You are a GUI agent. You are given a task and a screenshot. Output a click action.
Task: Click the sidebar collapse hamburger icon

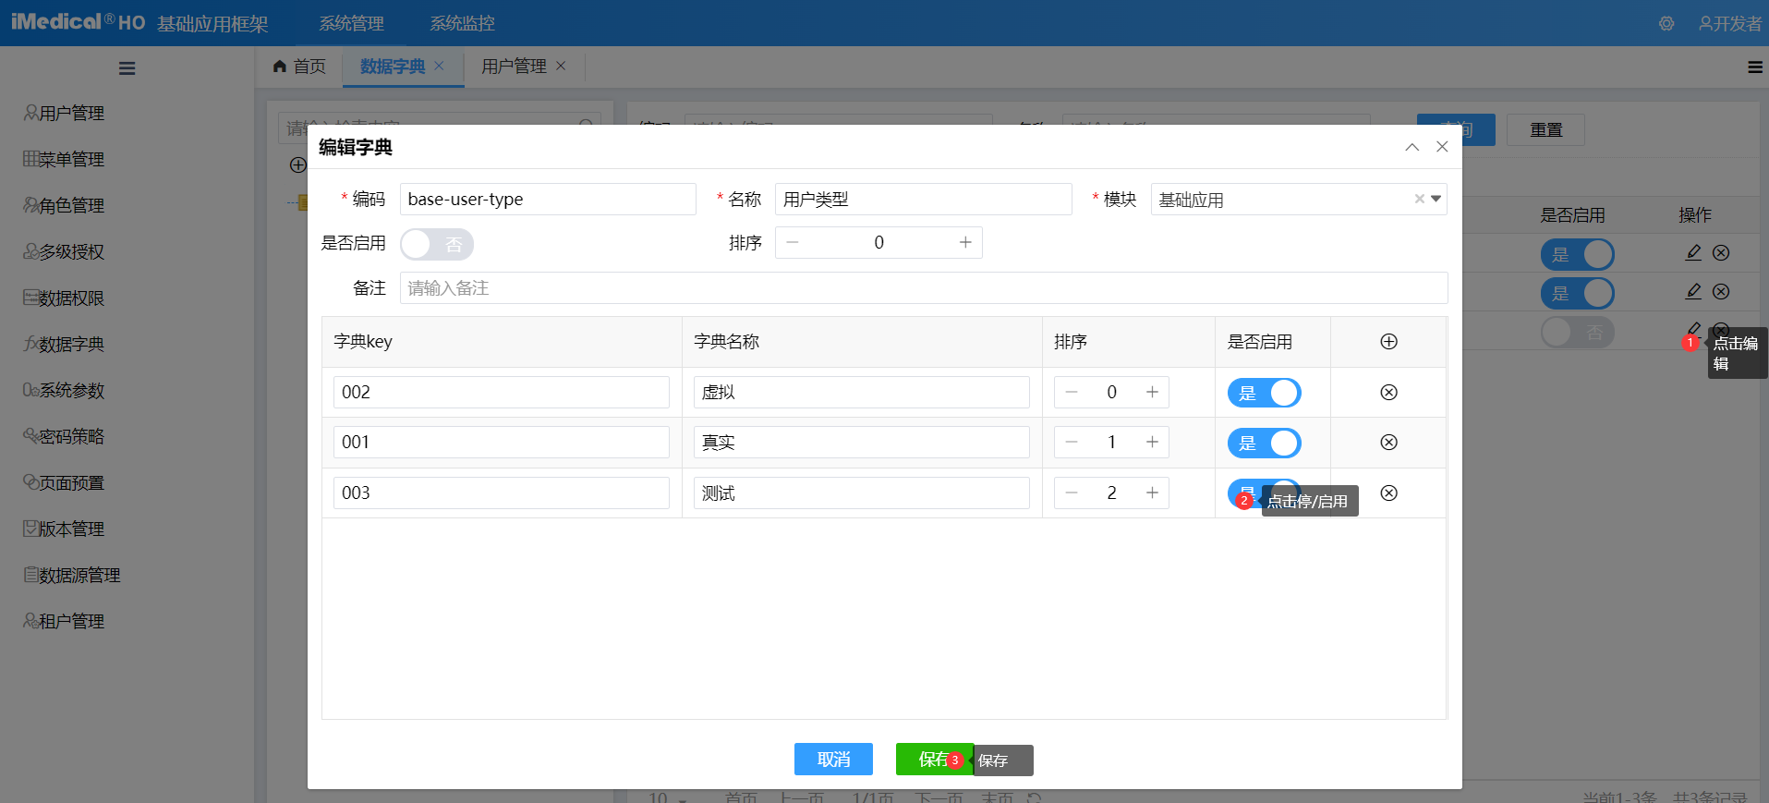pos(127,68)
